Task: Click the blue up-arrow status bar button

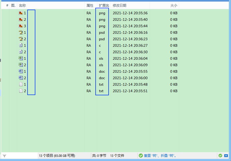Action: coord(226,156)
